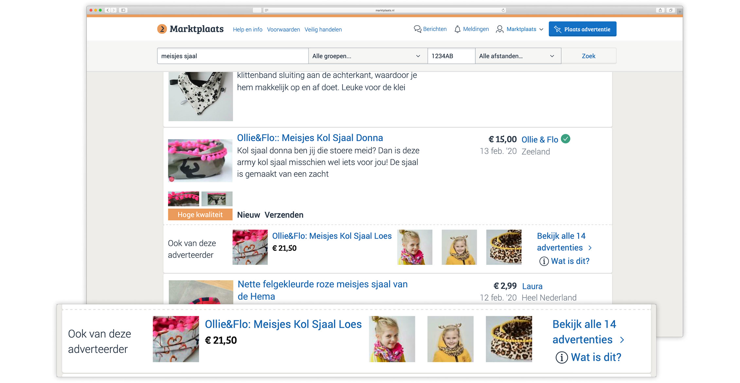
Task: Open the main army kol sjaal photo with pink pompoms
Action: [x=200, y=160]
